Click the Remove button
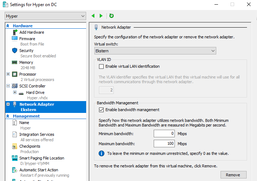257x181 pixels. click(x=233, y=175)
